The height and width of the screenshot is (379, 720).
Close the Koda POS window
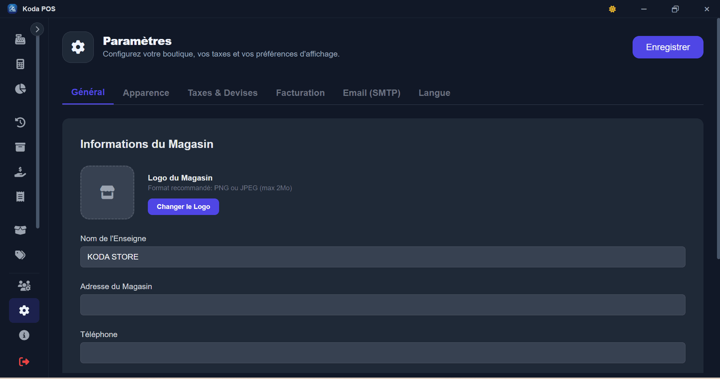(707, 9)
